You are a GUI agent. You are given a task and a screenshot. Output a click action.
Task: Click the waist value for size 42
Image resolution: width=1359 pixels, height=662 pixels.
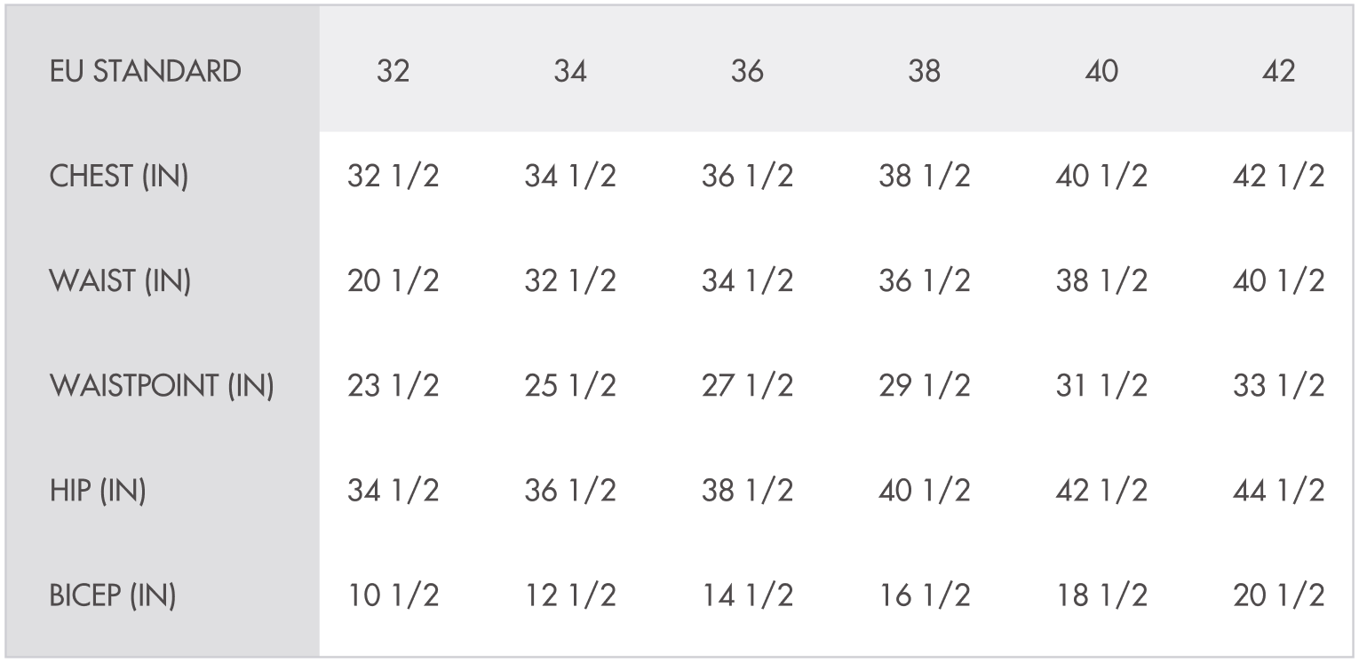[1278, 281]
